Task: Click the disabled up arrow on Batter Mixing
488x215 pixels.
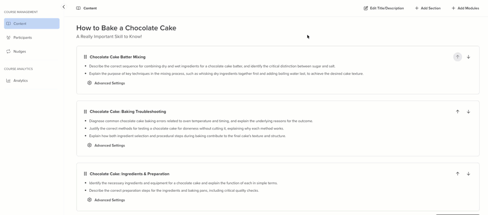Action: click(x=457, y=57)
